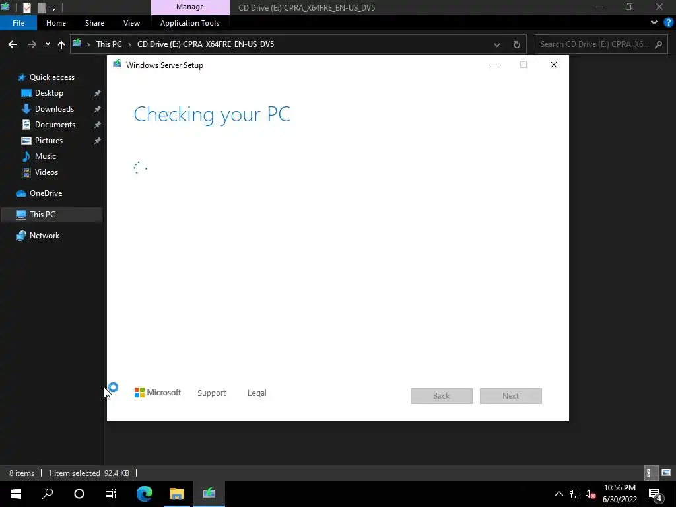Click the search magnifier icon in Explorer
Viewport: 676px width, 507px height.
pos(658,44)
